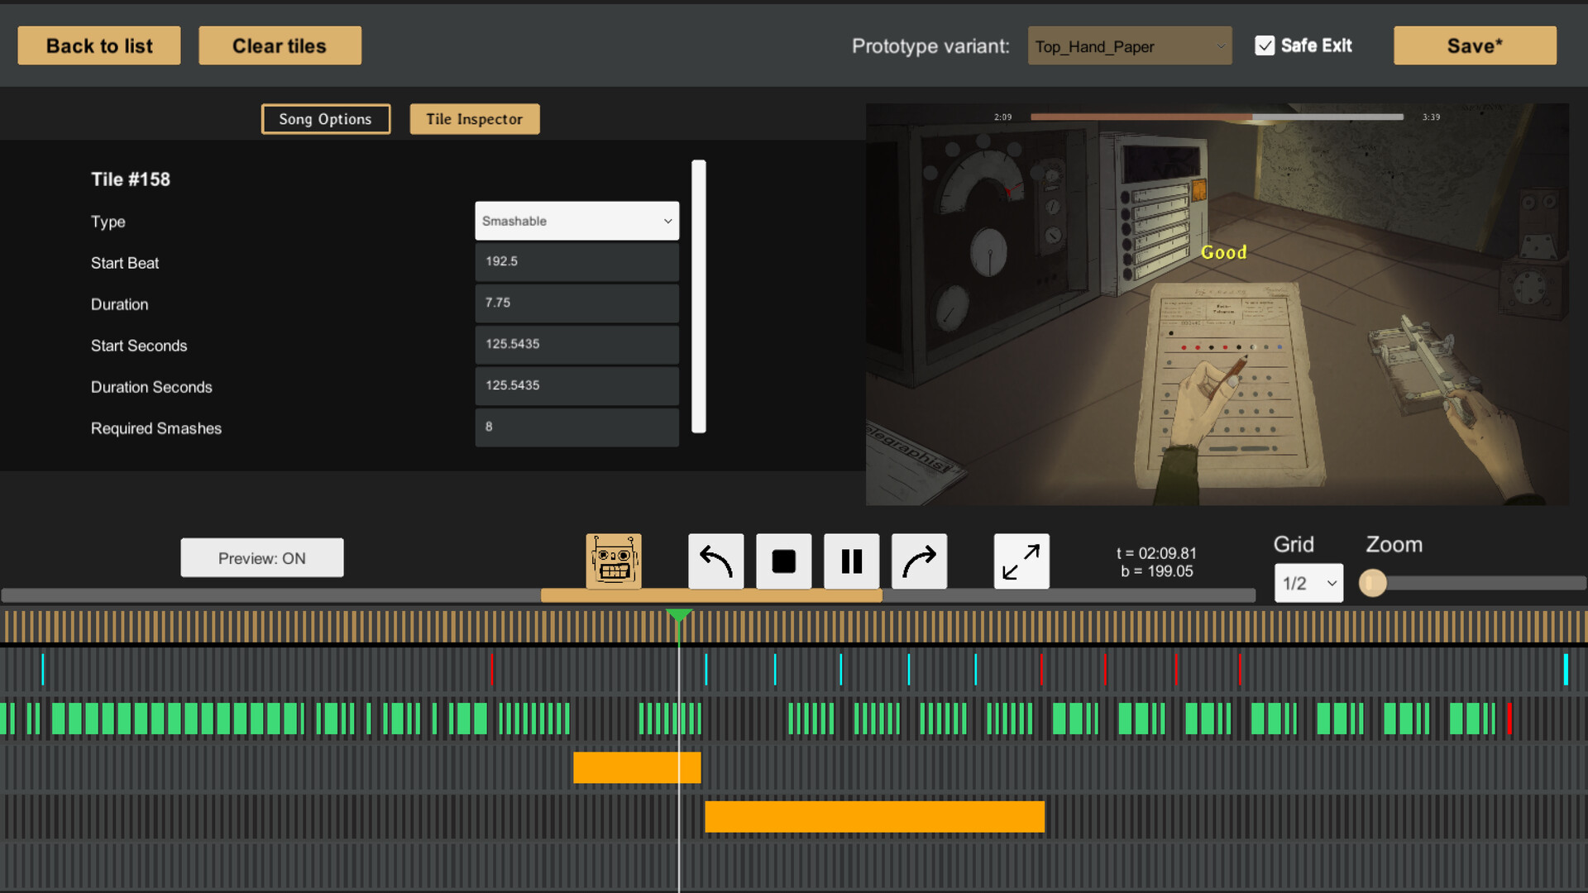Viewport: 1588px width, 893px height.
Task: Click the green playhead marker on timeline
Action: [679, 616]
